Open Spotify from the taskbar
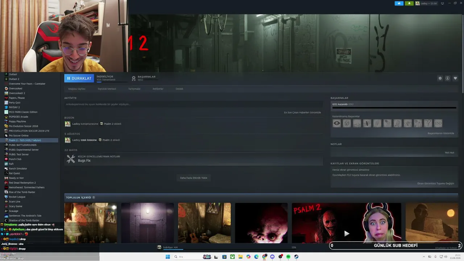This screenshot has width=464, height=261. click(288, 257)
